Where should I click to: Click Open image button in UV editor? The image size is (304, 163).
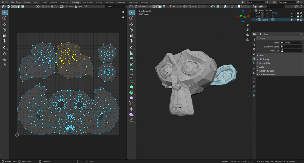click(x=79, y=6)
